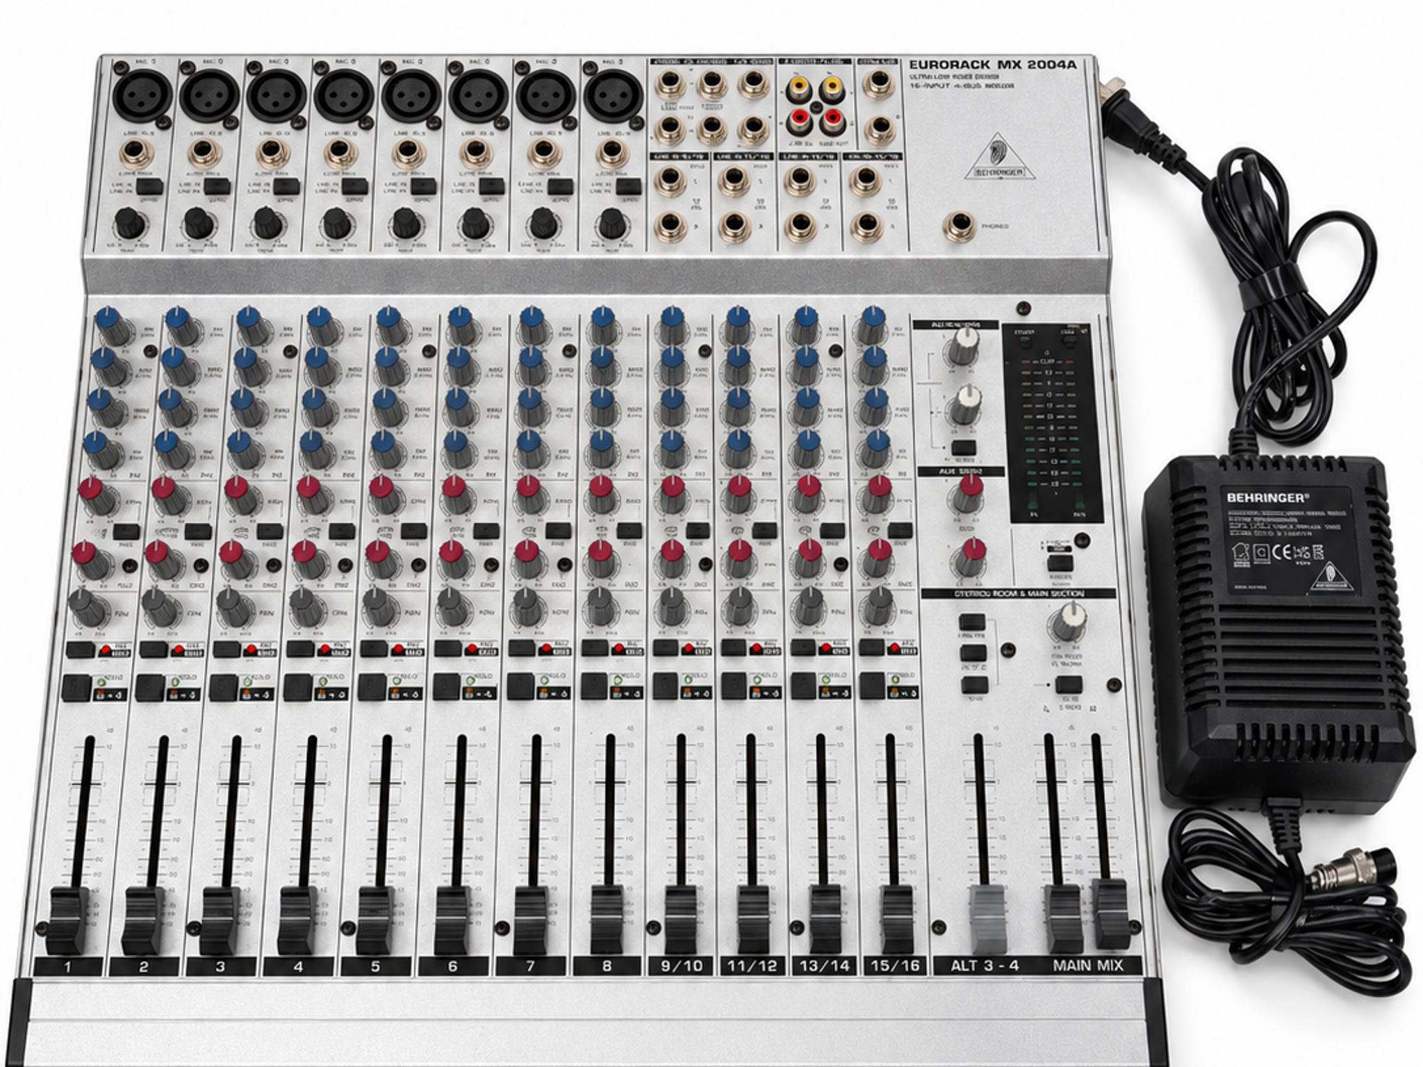Toggle channel 1's black switch above gain knob
Screen dimensions: 1423x1067
pyautogui.click(x=149, y=186)
